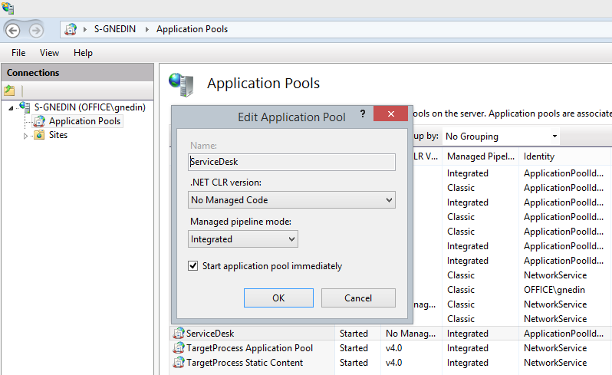Open the File menu
612x375 pixels.
[18, 53]
